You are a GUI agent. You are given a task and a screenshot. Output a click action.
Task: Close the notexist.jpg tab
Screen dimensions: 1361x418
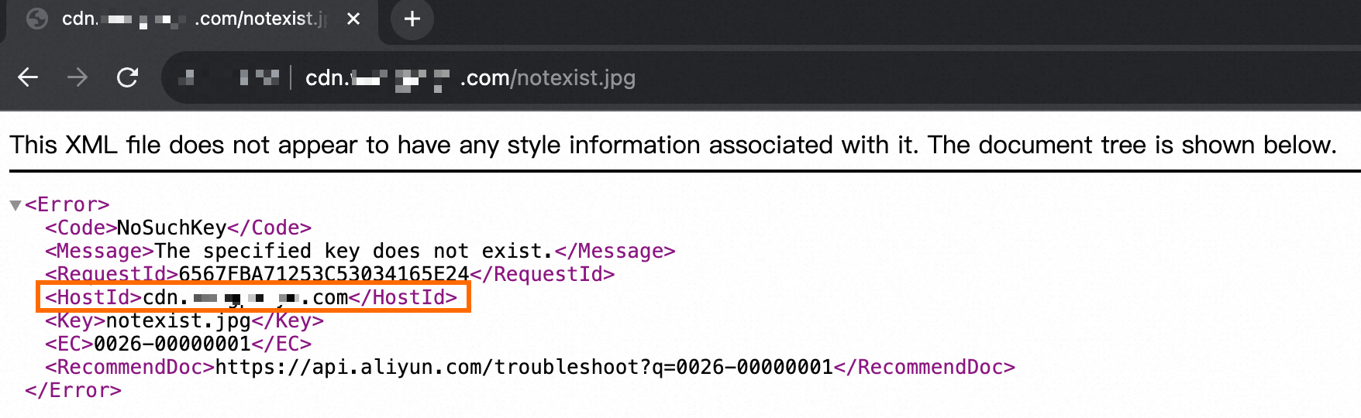point(353,19)
